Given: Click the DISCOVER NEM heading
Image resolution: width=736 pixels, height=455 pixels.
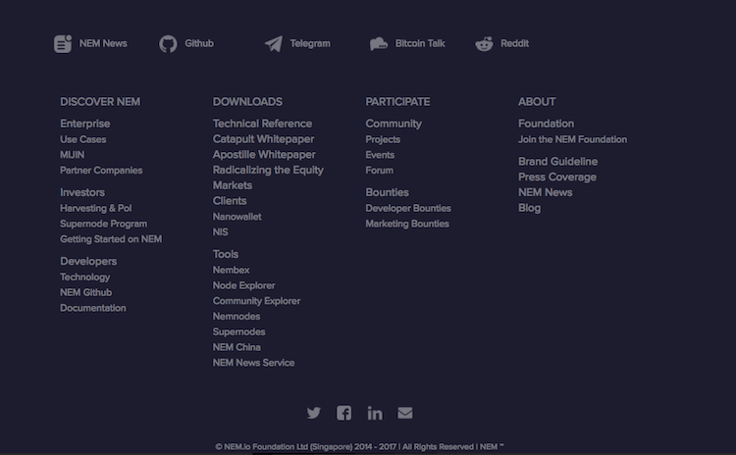Looking at the screenshot, I should point(100,102).
